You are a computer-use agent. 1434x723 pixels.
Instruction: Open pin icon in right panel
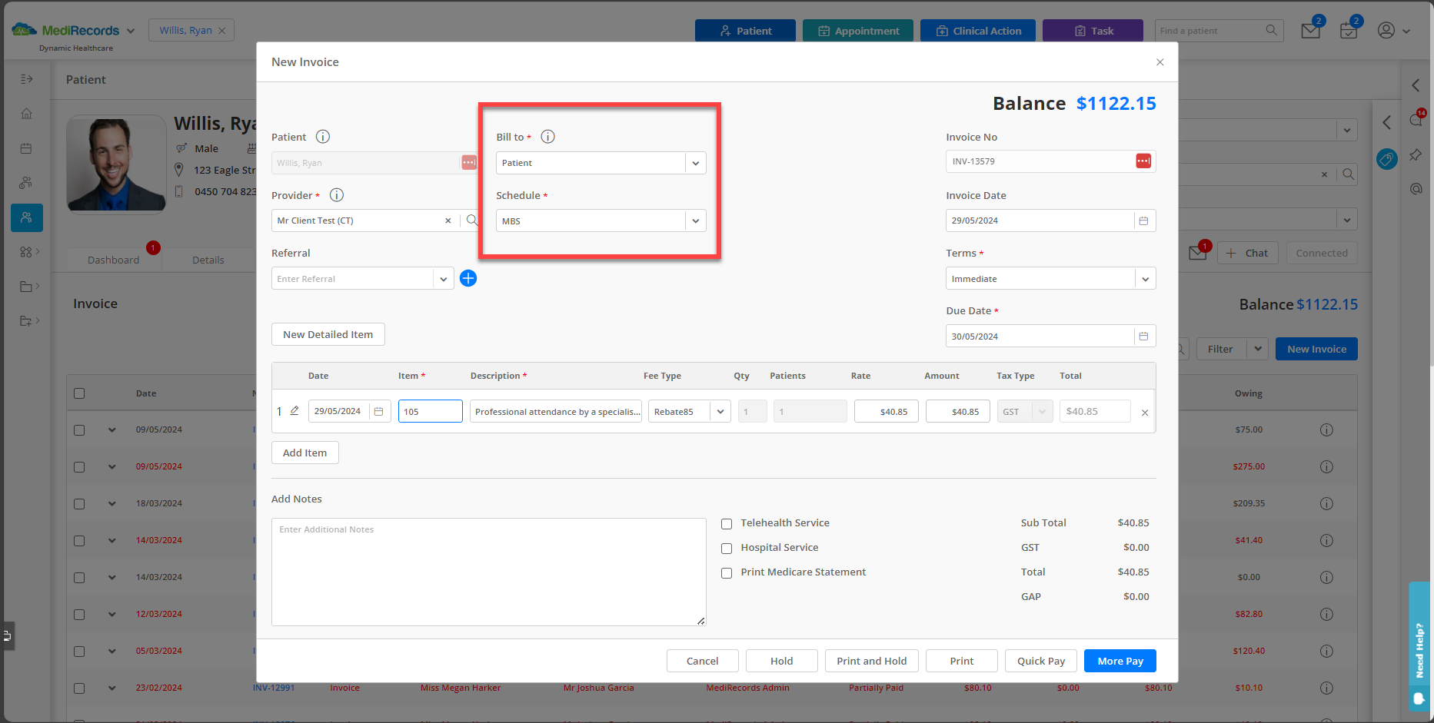(1416, 155)
